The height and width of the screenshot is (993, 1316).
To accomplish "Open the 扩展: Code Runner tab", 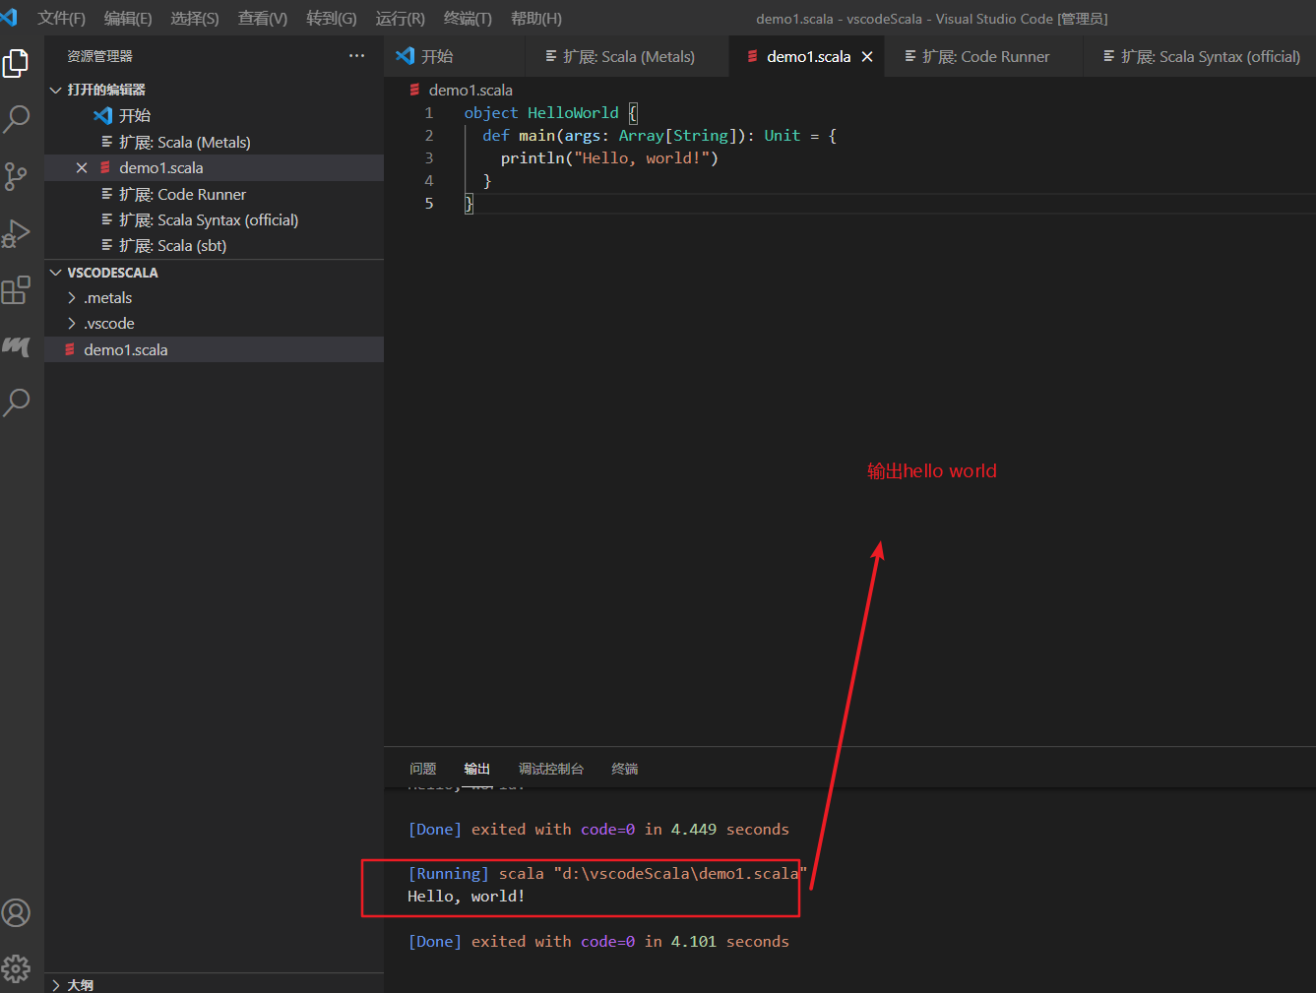I will (982, 56).
